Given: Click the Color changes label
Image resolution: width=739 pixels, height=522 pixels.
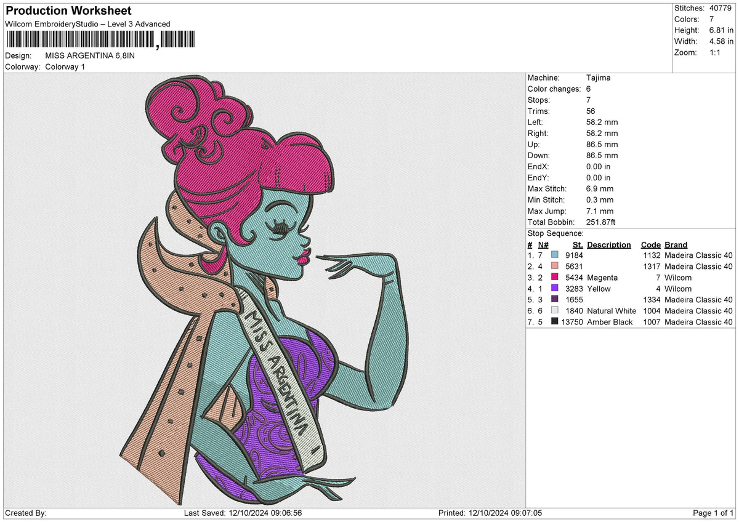Looking at the screenshot, I should (555, 89).
